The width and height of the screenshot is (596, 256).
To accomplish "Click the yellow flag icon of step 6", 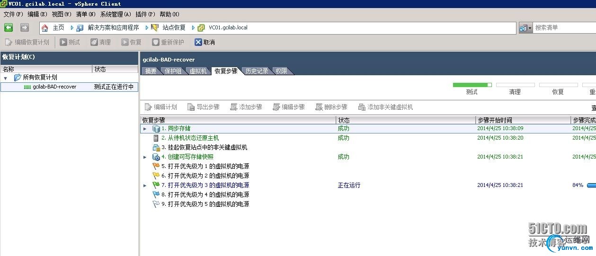I will coord(156,176).
